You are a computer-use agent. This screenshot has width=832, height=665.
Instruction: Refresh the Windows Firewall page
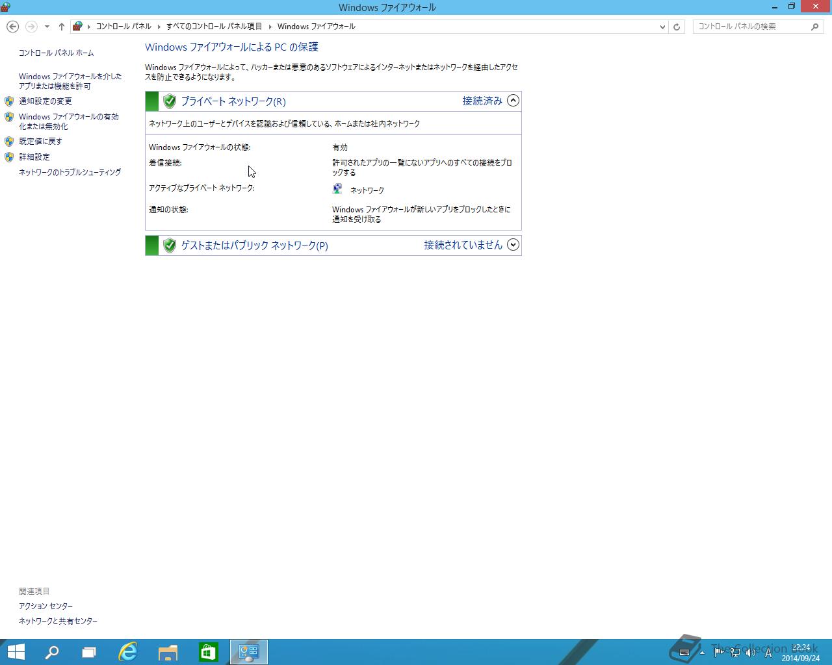click(x=677, y=27)
